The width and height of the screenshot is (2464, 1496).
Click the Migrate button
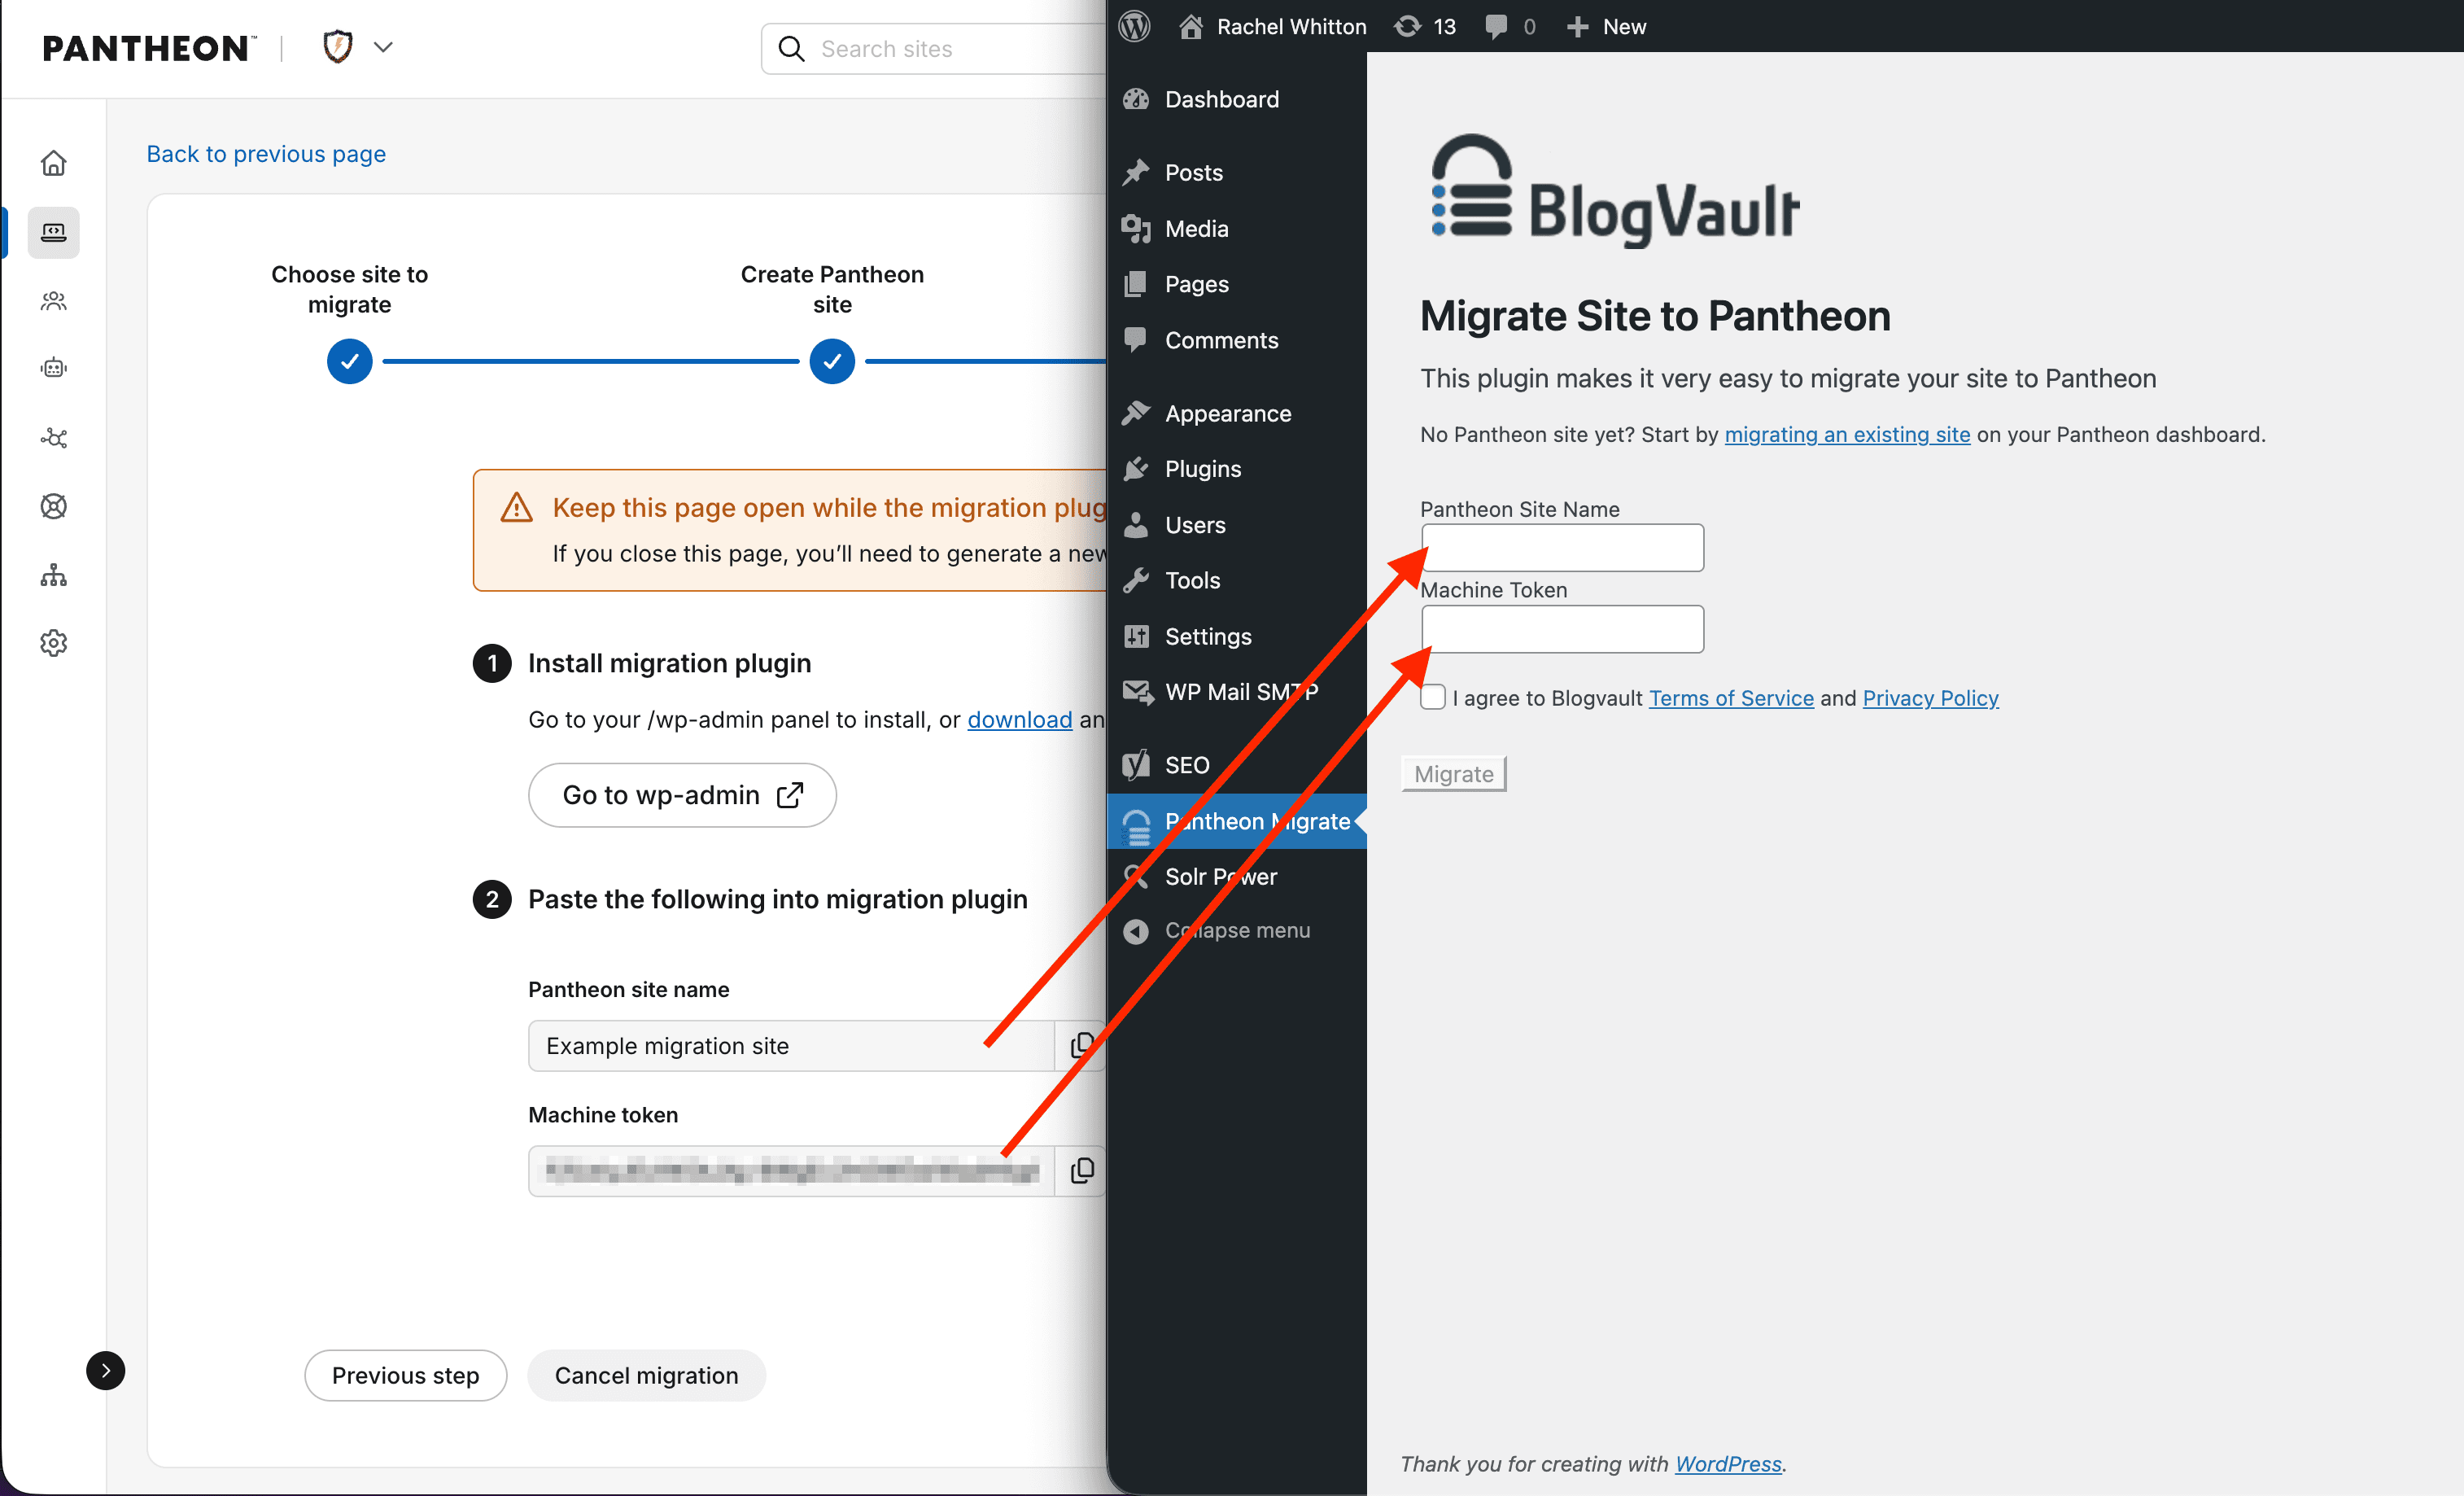point(1454,774)
